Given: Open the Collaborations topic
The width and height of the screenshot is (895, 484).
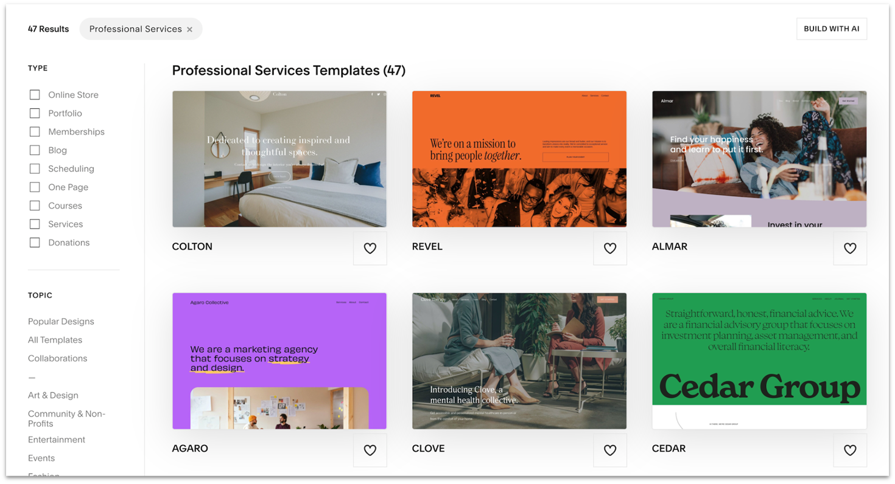Looking at the screenshot, I should pos(57,358).
